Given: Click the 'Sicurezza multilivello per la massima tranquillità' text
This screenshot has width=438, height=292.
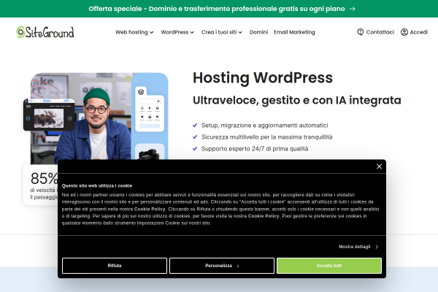Looking at the screenshot, I should click(266, 137).
